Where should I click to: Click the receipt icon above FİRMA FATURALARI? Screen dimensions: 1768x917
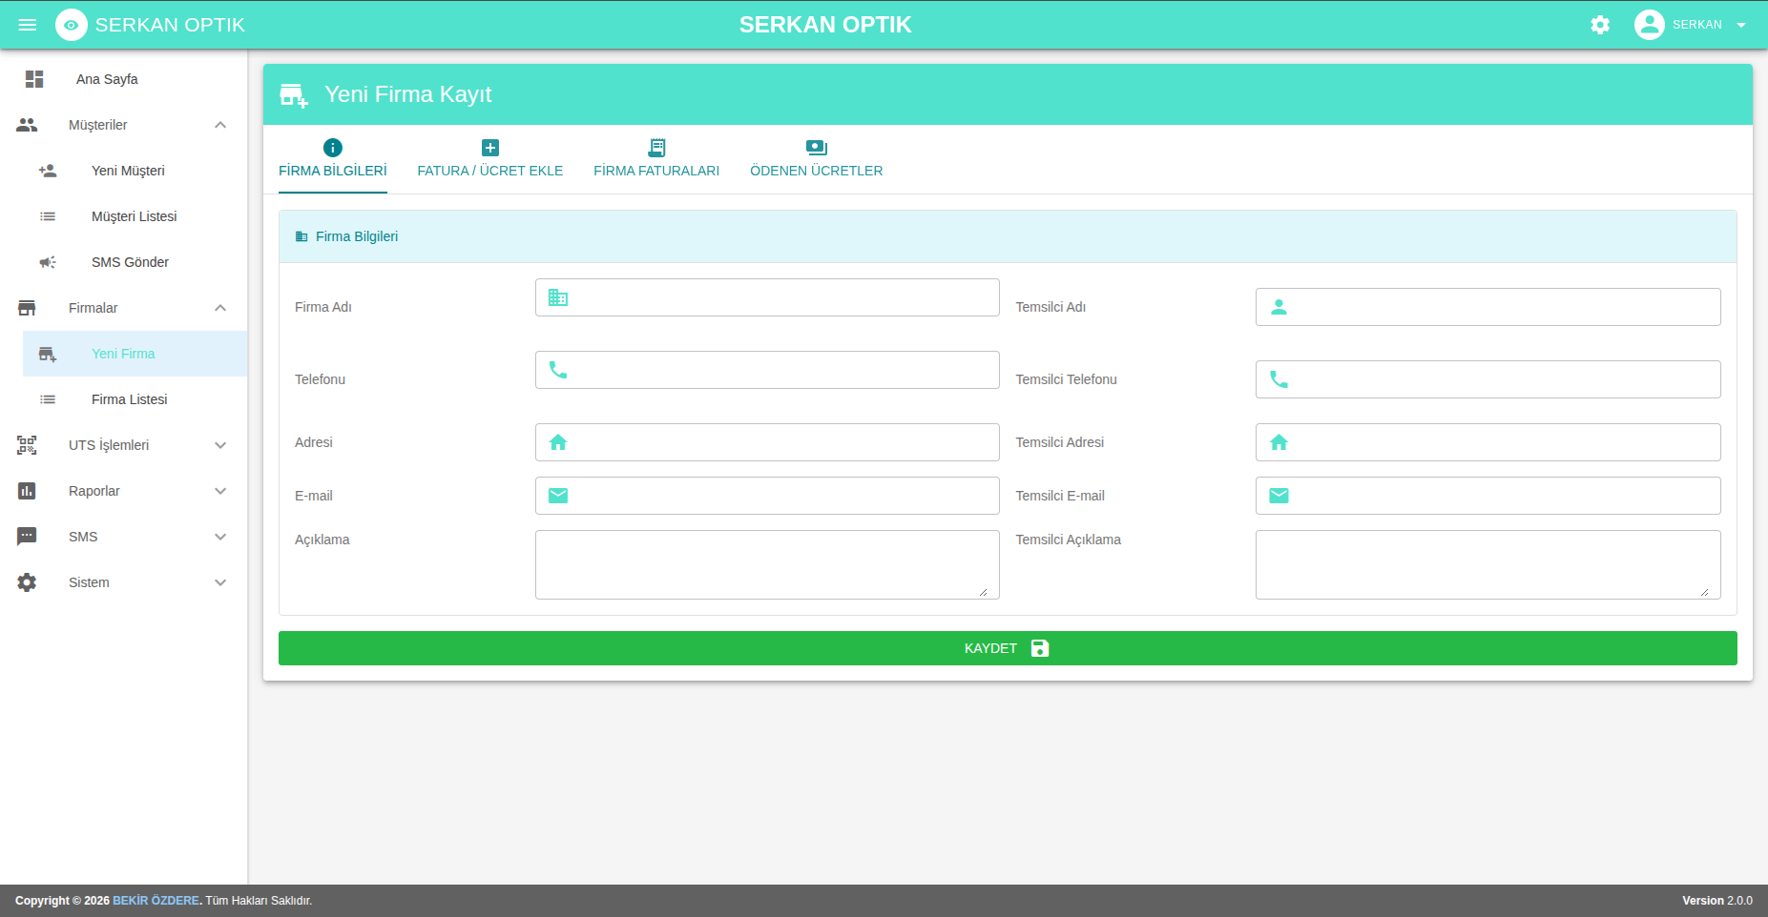pos(656,148)
